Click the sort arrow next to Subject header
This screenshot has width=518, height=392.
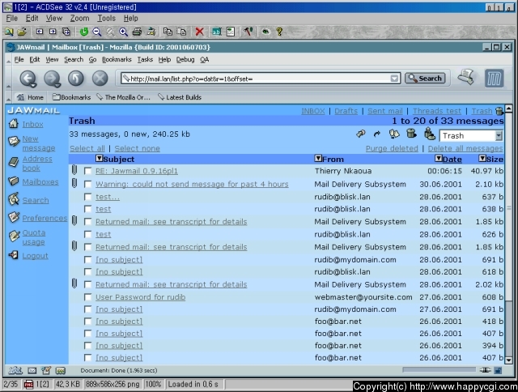click(99, 158)
